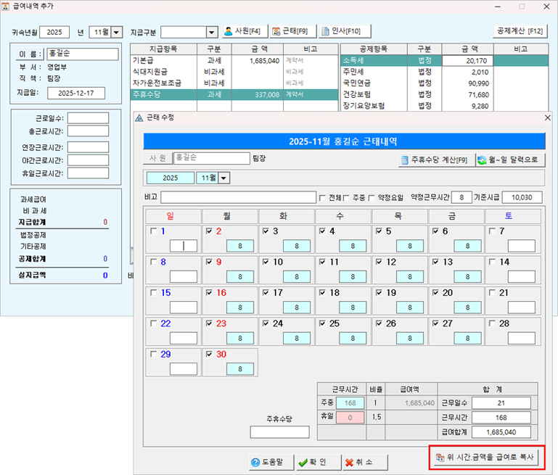Screen dimensions: 558x475
Task: Select the 국민연금 deduction row
Action: [x=444, y=83]
